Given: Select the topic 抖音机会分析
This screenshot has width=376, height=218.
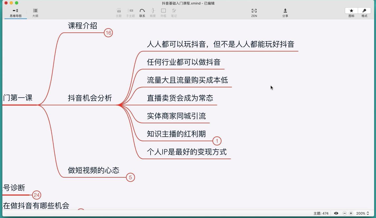Looking at the screenshot, I should click(x=90, y=98).
